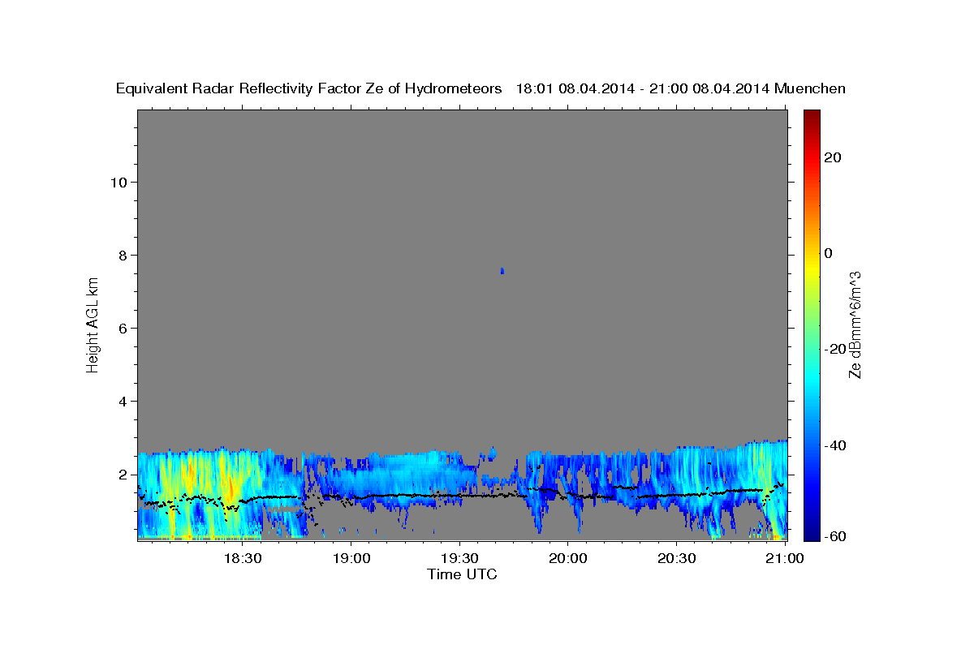Click the 20:30 time tick label
This screenshot has height=649, width=974.
[676, 559]
